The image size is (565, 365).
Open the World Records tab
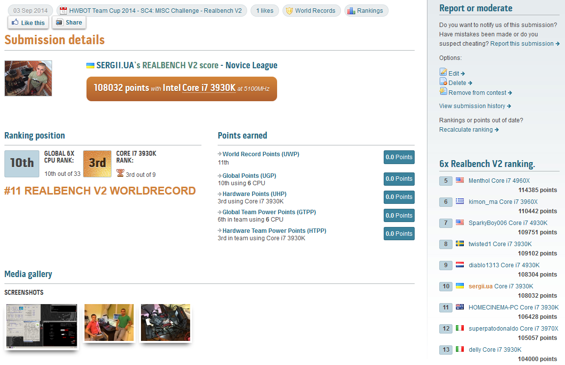(x=311, y=11)
